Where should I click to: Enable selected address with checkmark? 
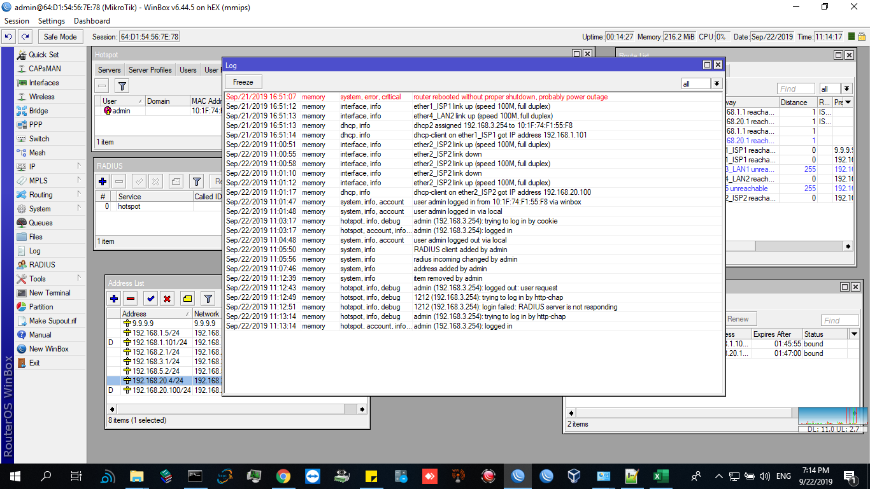(x=150, y=299)
